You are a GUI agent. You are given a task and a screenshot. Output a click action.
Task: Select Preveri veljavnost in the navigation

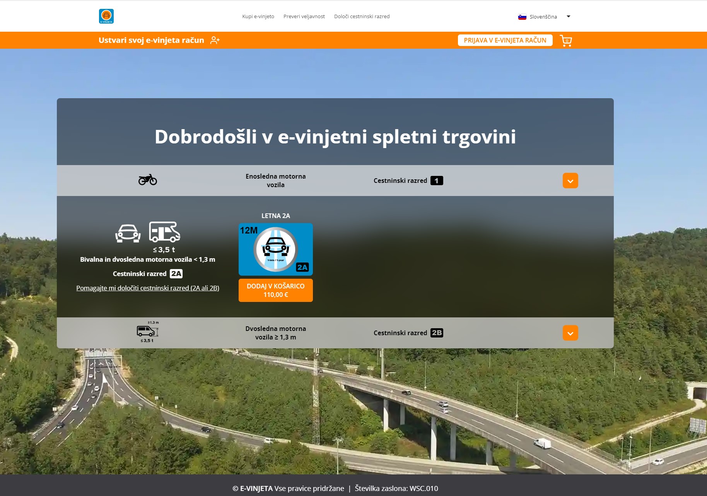(304, 16)
